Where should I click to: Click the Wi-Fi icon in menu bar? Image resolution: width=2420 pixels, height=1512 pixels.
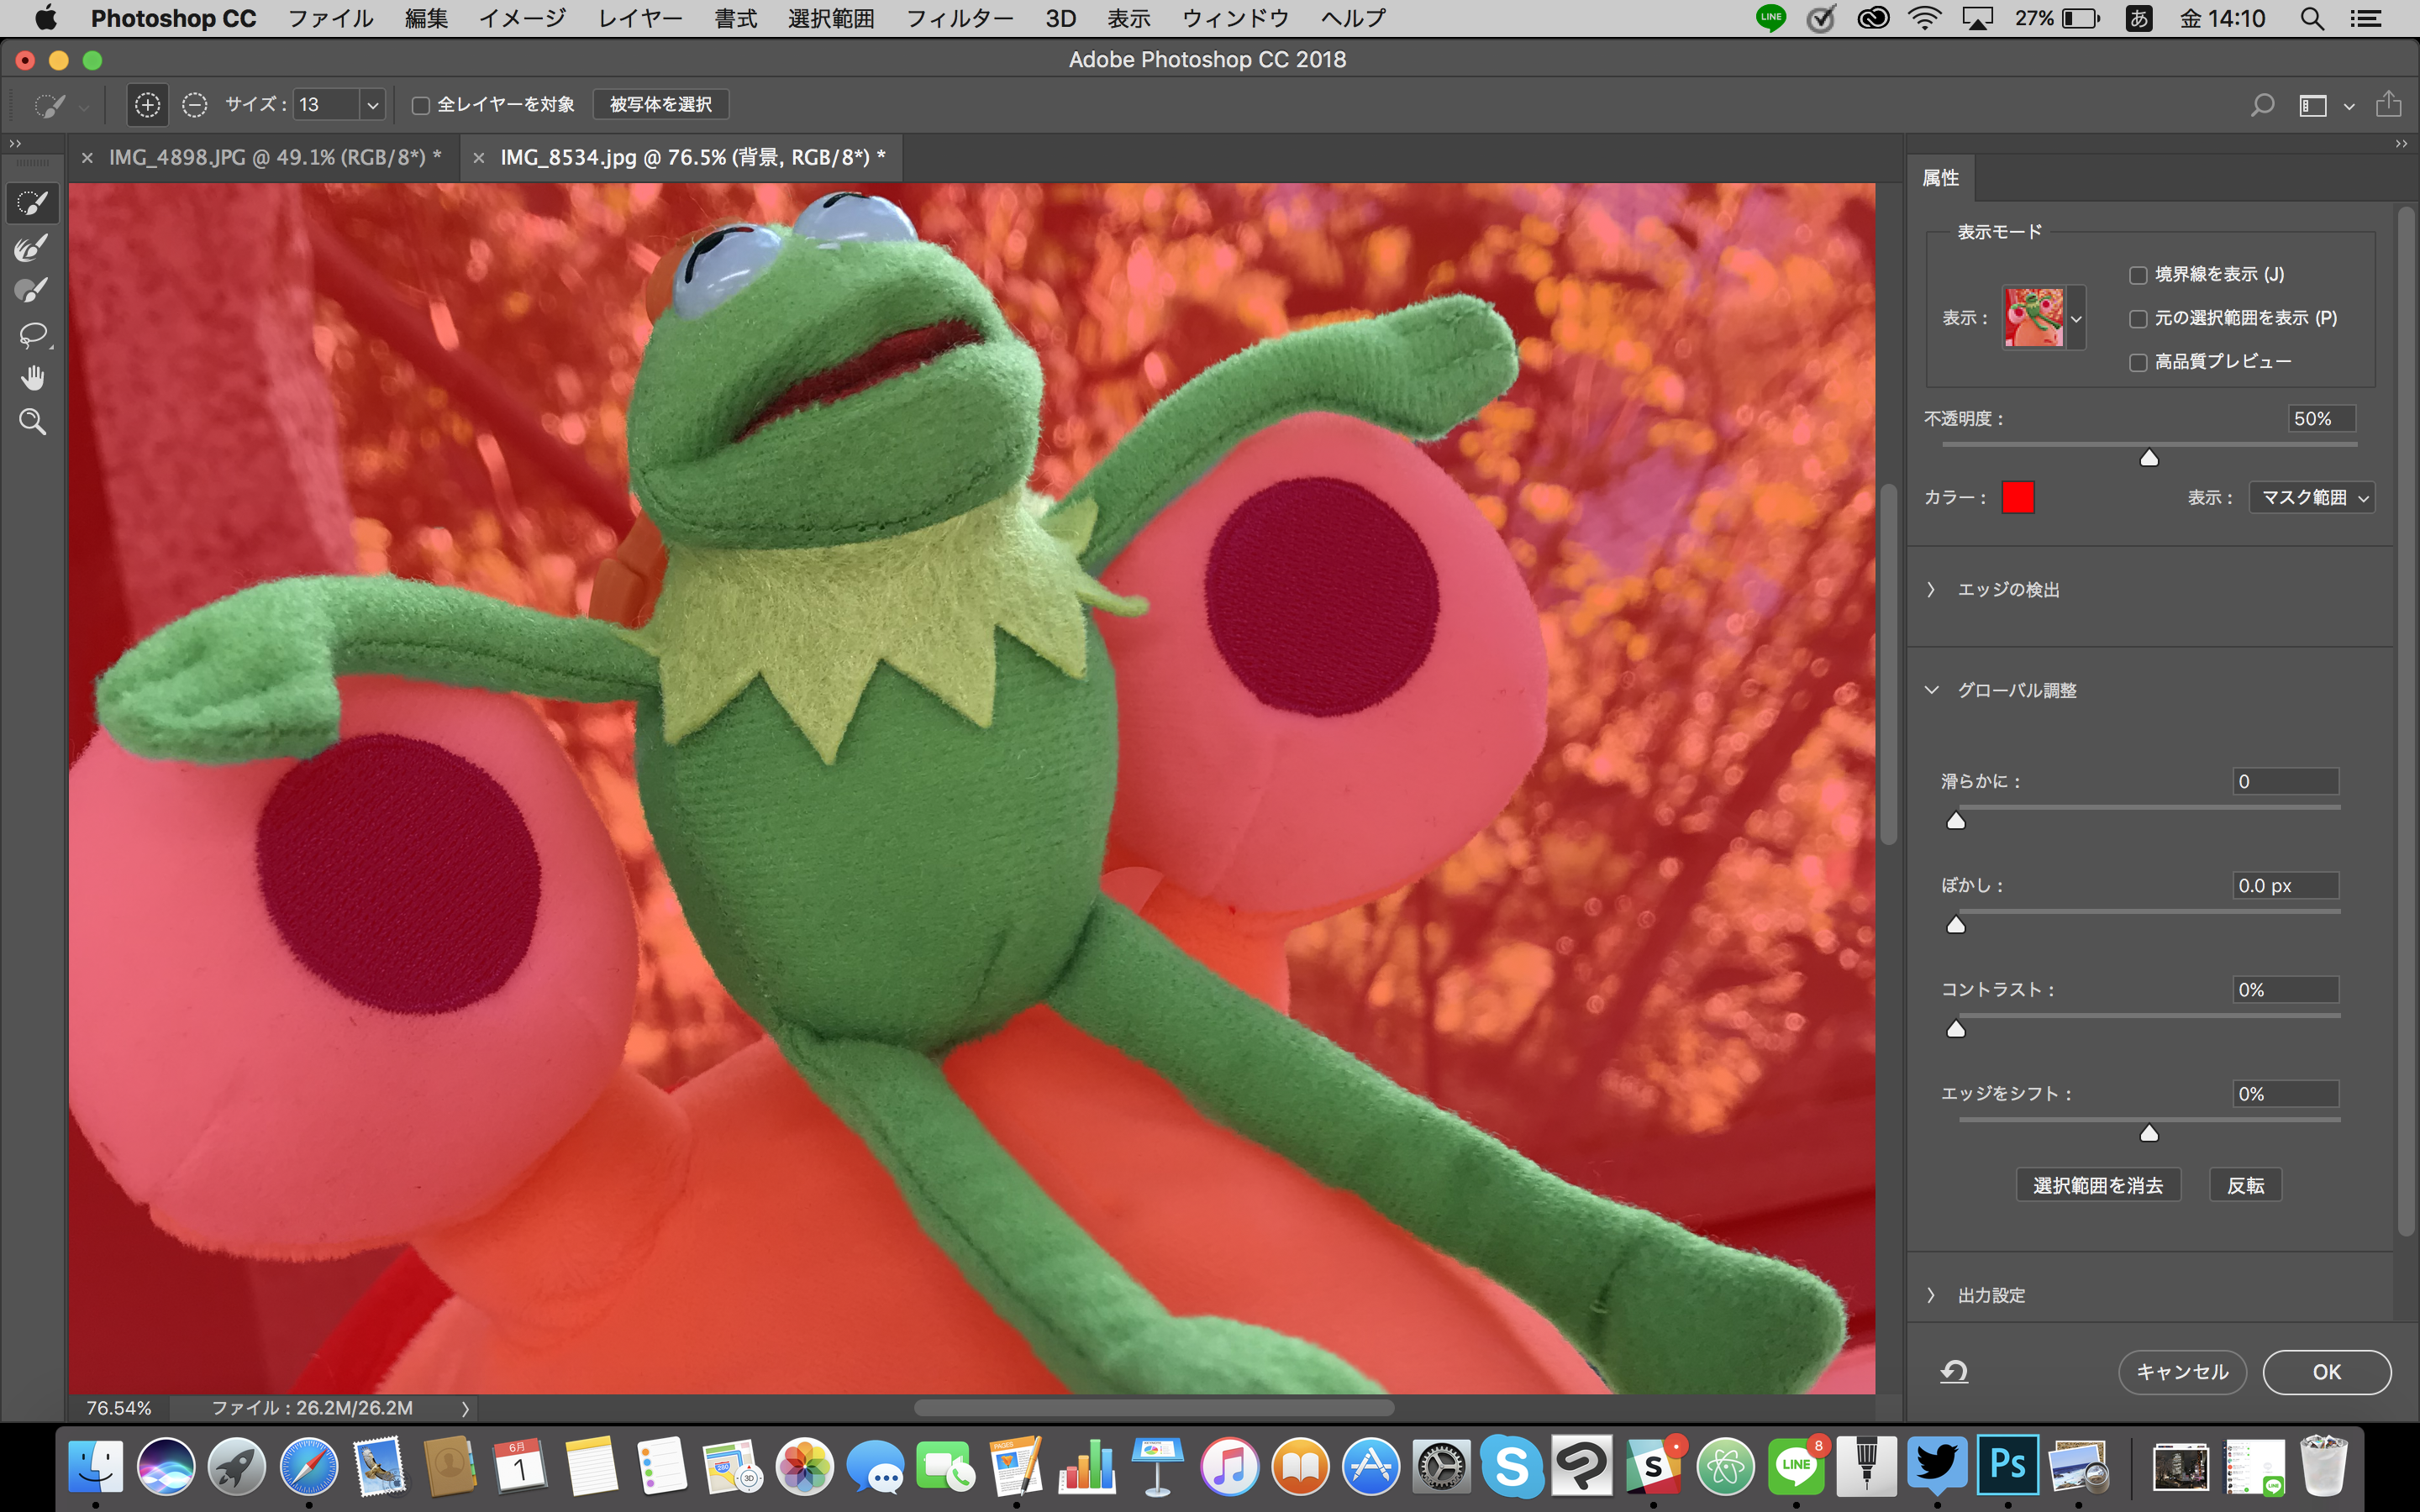click(1925, 18)
